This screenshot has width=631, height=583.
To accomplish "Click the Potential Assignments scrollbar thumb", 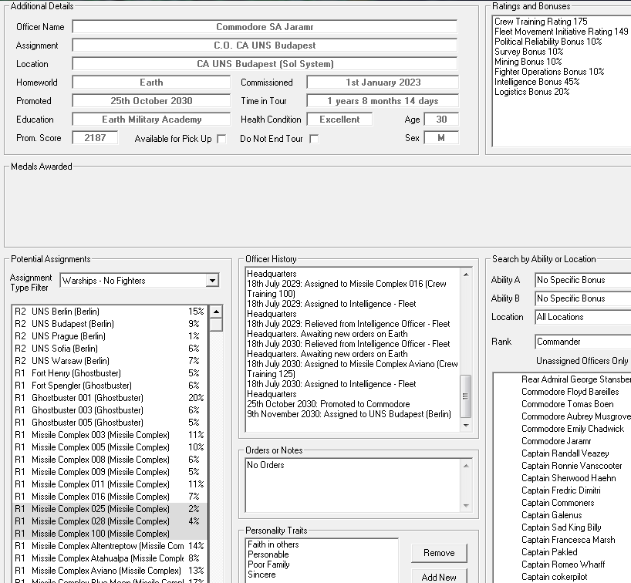I will [x=216, y=325].
